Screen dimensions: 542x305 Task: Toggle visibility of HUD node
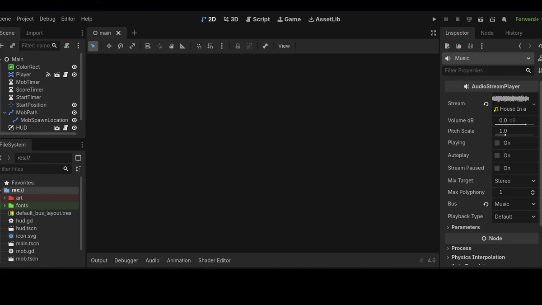pyautogui.click(x=74, y=128)
